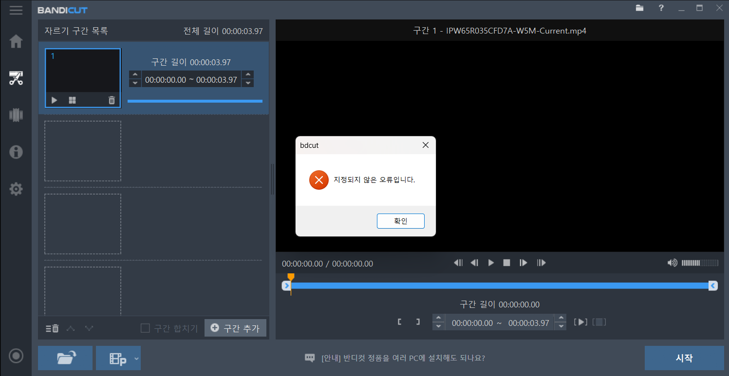The width and height of the screenshot is (729, 376).
Task: Click the timeline end handle
Action: tap(713, 286)
